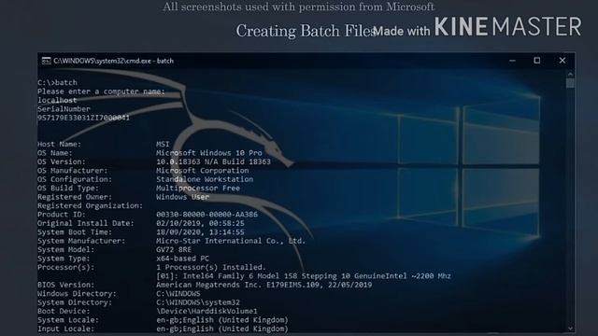This screenshot has width=598, height=336.
Task: Click the 'OS Version:' label
Action: point(62,161)
